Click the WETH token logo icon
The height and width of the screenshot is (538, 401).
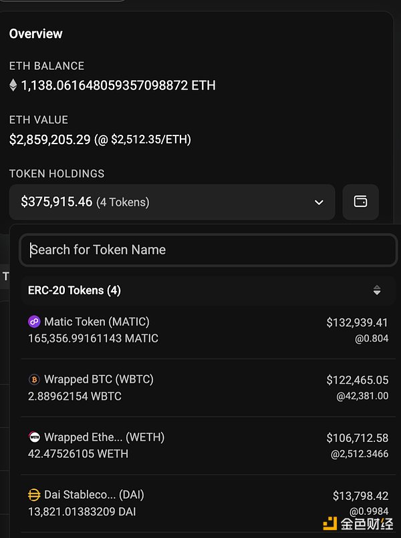tap(34, 437)
